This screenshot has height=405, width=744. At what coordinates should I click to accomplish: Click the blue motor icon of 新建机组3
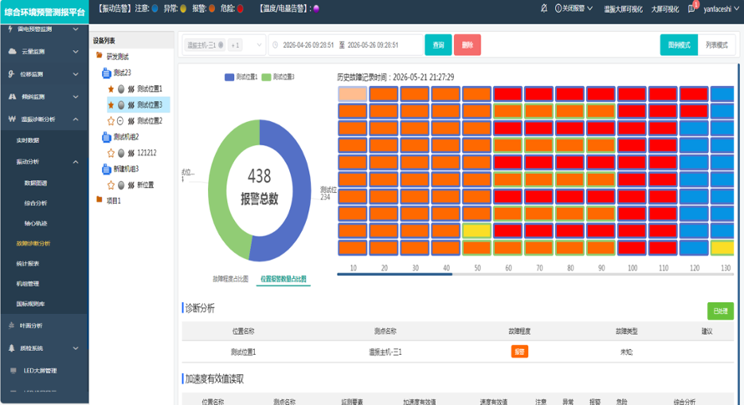click(106, 169)
